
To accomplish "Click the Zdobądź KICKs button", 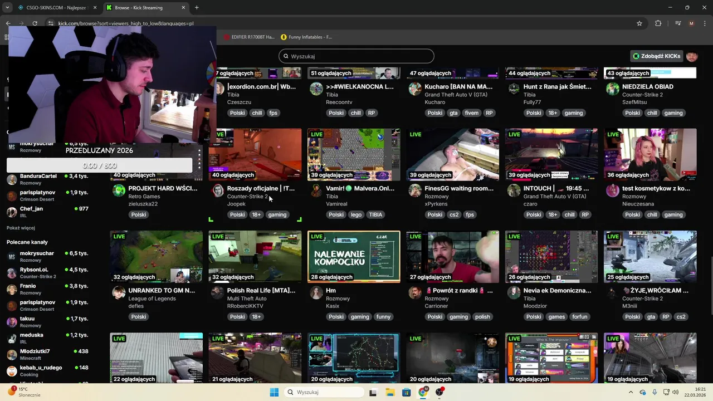I will point(657,56).
